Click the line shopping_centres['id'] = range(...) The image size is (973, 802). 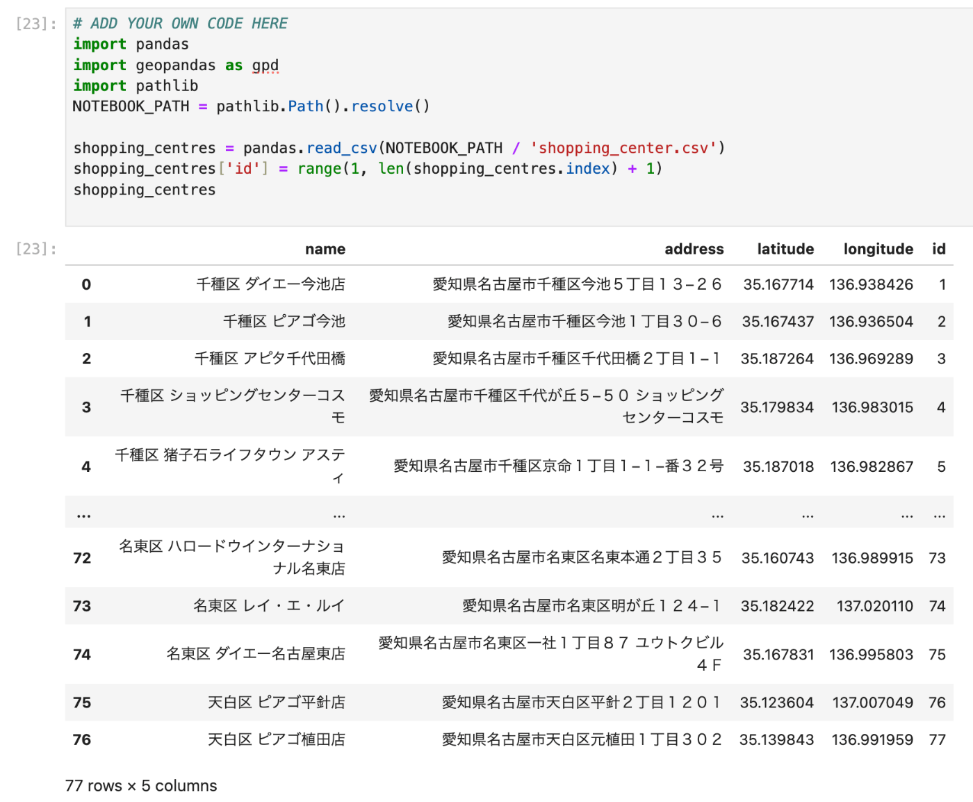click(x=368, y=169)
